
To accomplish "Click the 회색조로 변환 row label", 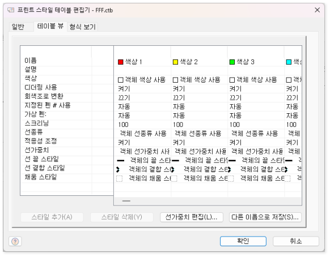I will pos(44,96).
